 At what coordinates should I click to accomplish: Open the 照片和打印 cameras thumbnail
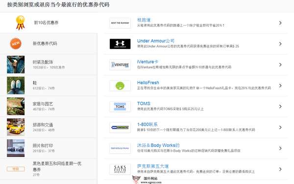pyautogui.click(x=16, y=148)
